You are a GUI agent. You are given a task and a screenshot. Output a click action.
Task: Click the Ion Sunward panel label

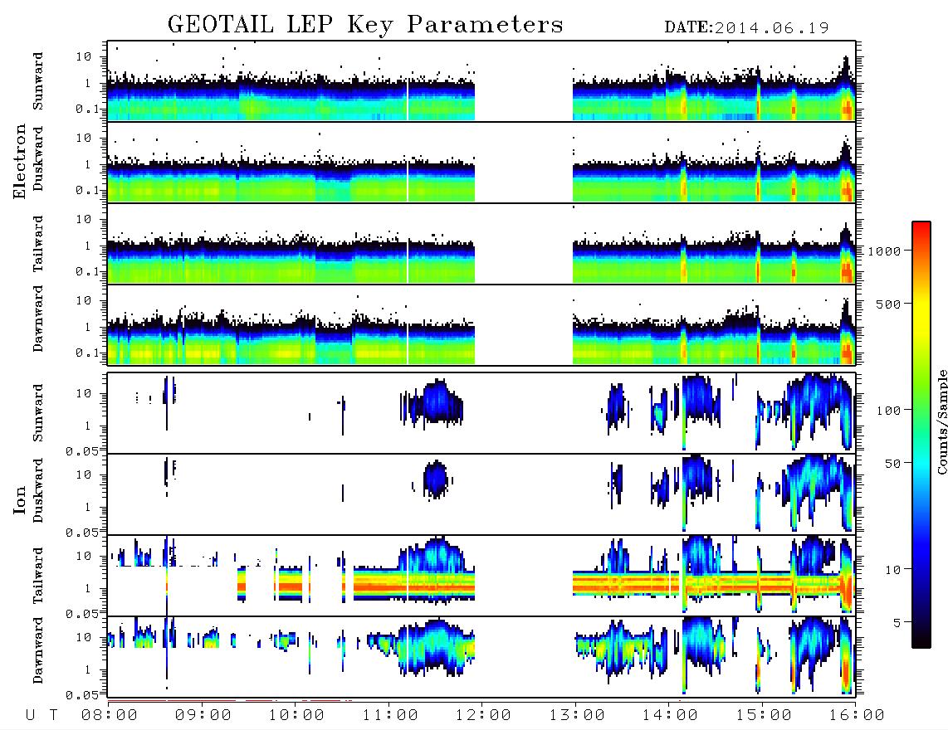pos(38,413)
